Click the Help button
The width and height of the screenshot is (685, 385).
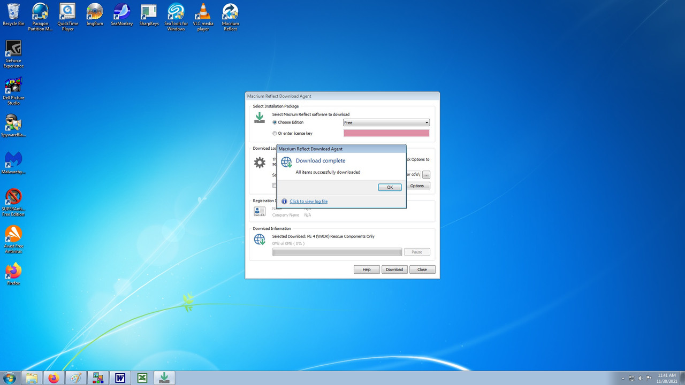point(367,269)
